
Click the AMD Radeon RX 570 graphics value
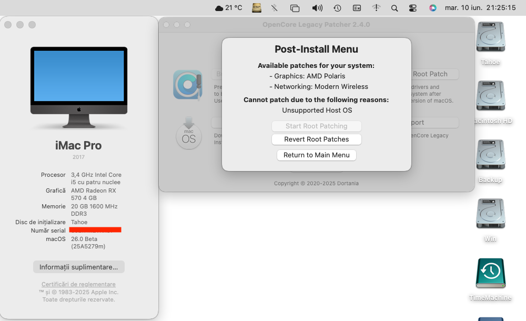pos(93,194)
